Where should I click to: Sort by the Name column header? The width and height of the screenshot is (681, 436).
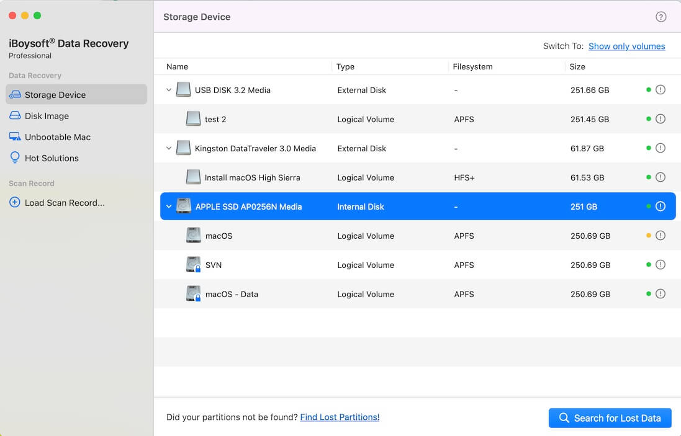(177, 67)
